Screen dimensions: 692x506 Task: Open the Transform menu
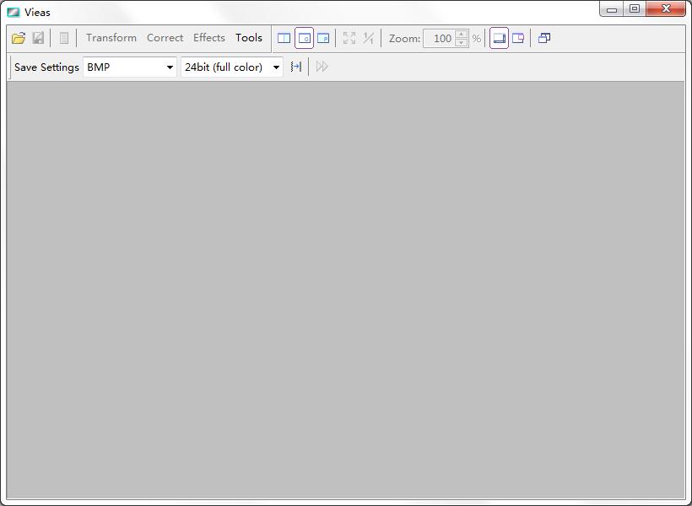[x=111, y=38]
